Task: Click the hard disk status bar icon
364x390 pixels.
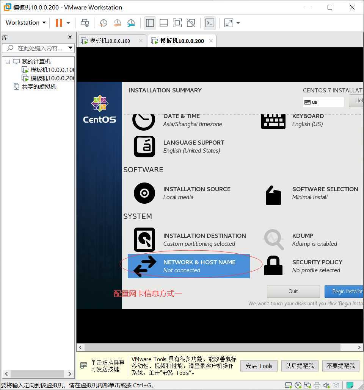Action: (x=288, y=385)
